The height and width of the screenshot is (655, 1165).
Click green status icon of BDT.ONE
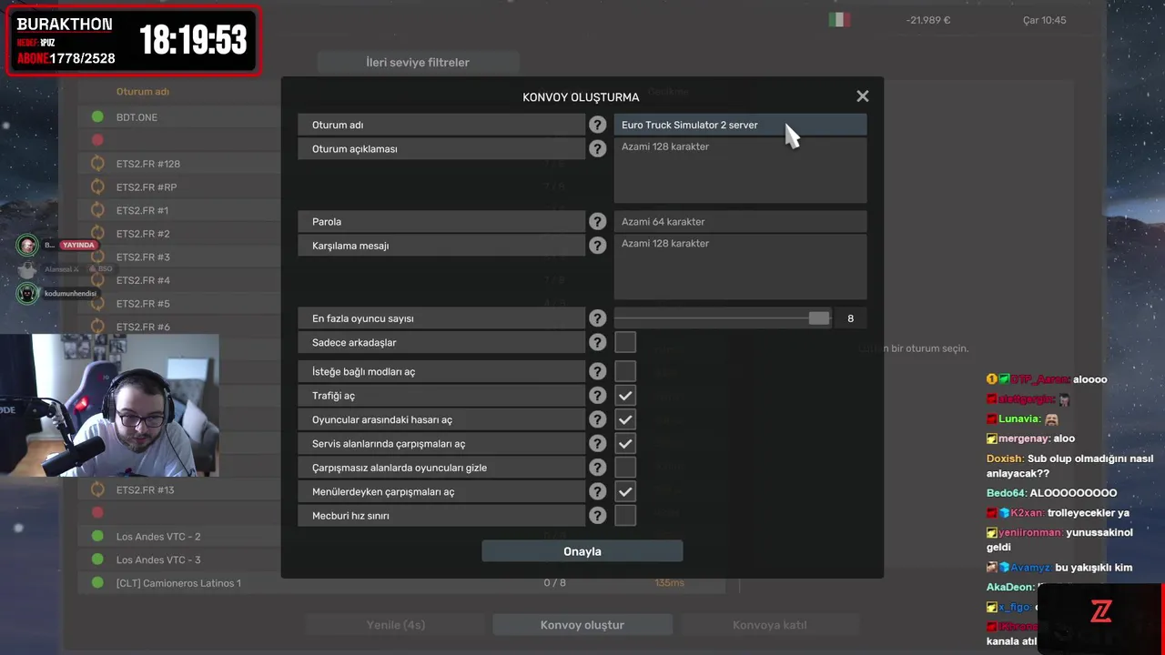point(97,116)
